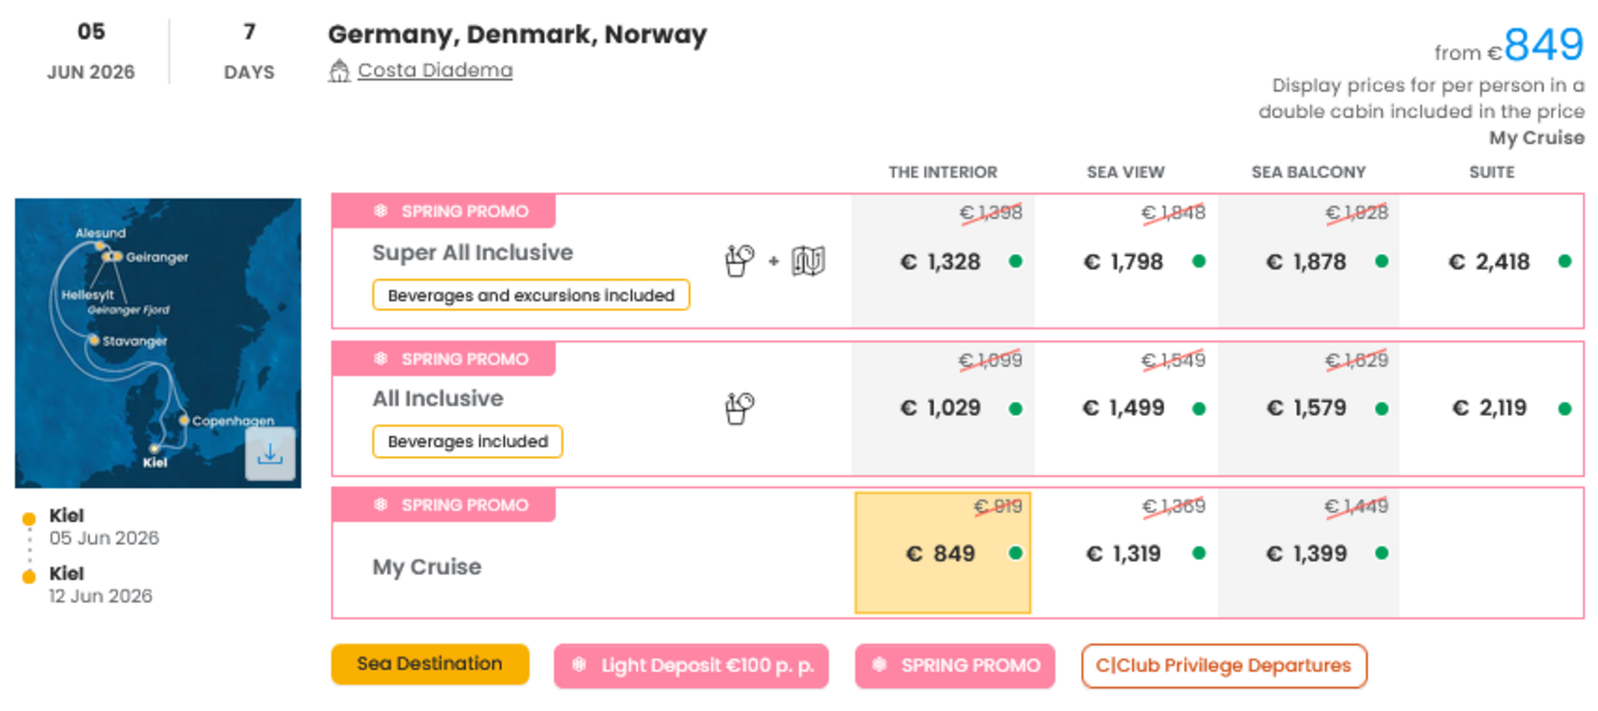Click the snowflake icon on Light Deposit badge
Screen dimensions: 1598x711
click(x=579, y=665)
